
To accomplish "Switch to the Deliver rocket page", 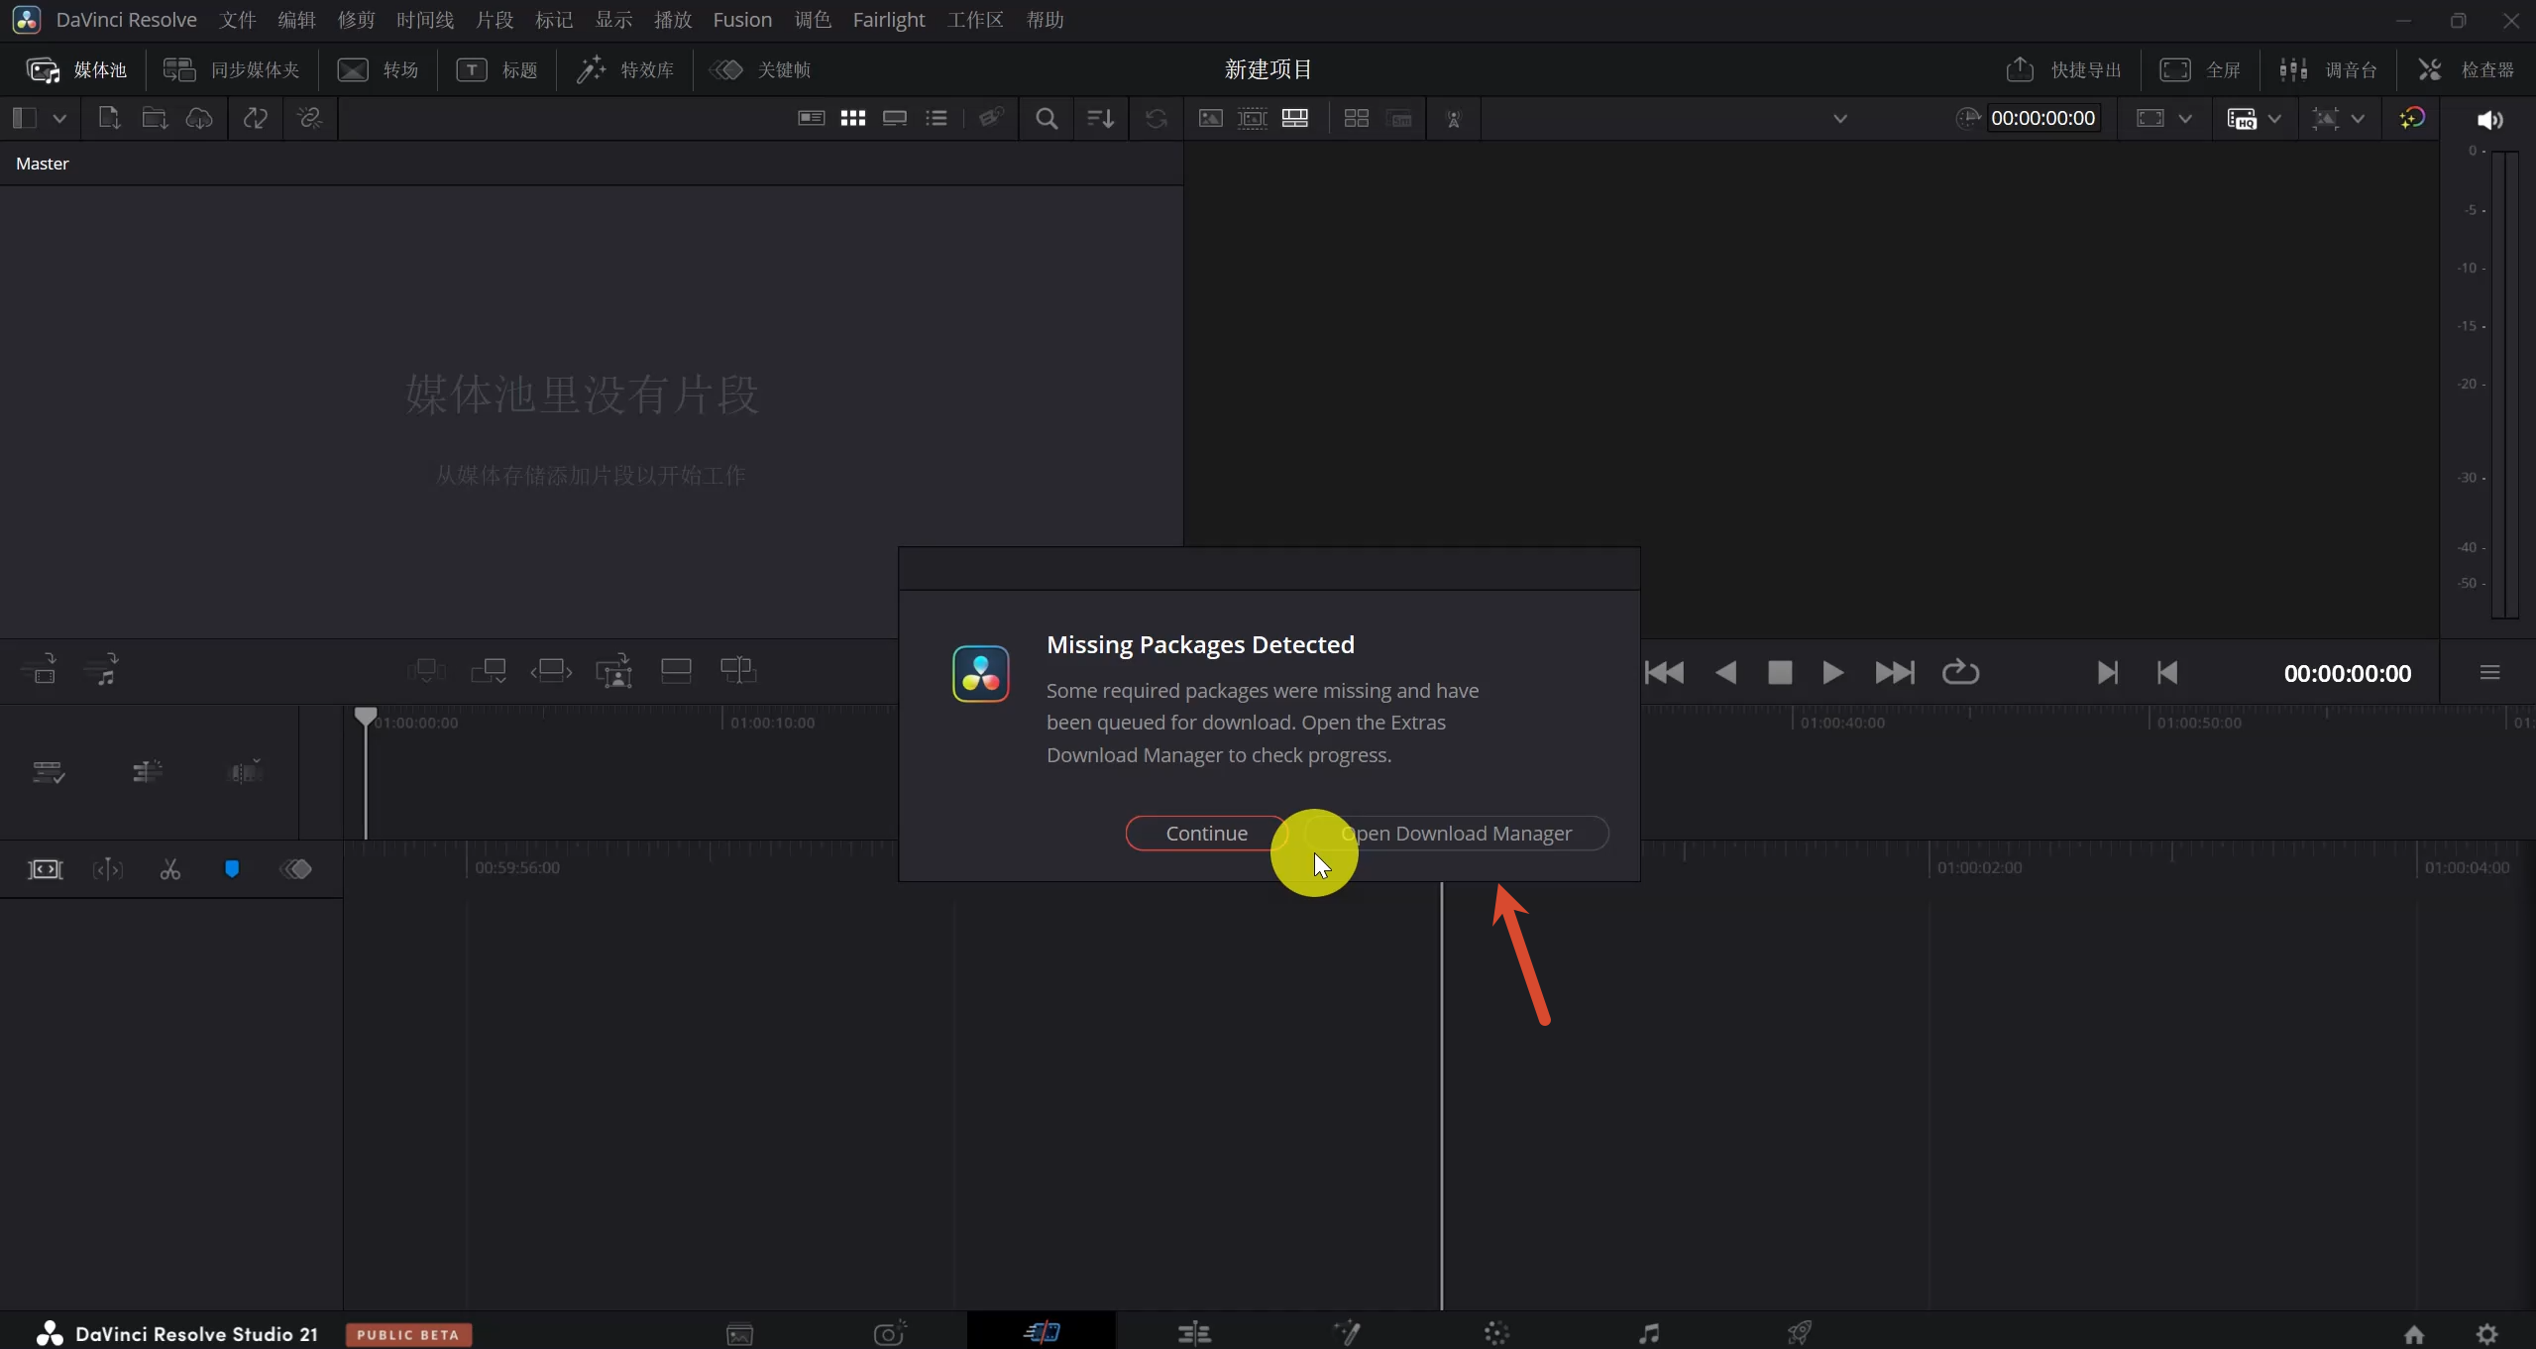I will (x=1800, y=1333).
